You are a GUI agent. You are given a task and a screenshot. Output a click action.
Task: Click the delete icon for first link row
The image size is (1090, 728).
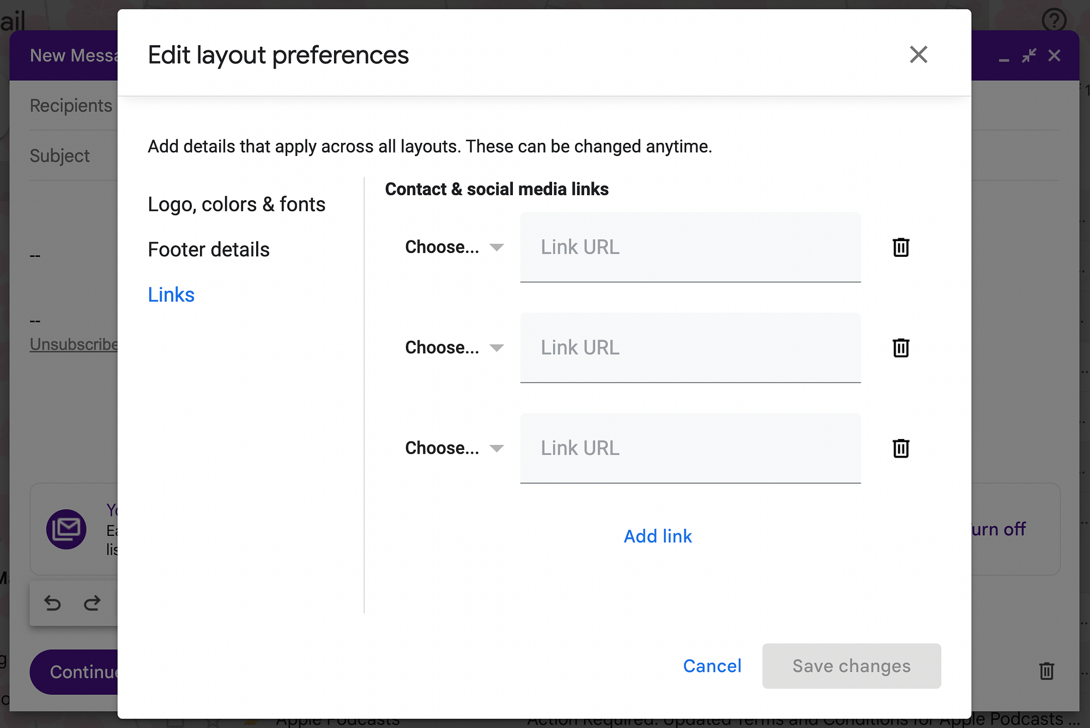click(x=899, y=246)
